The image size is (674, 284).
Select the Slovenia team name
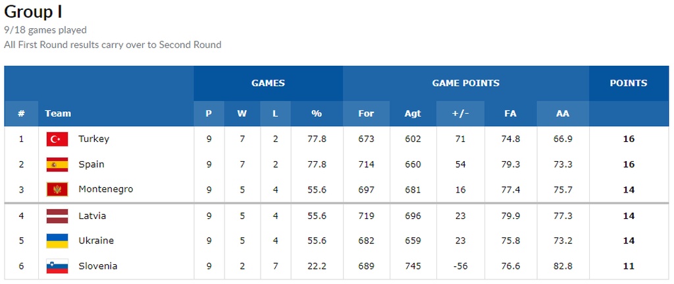(97, 266)
